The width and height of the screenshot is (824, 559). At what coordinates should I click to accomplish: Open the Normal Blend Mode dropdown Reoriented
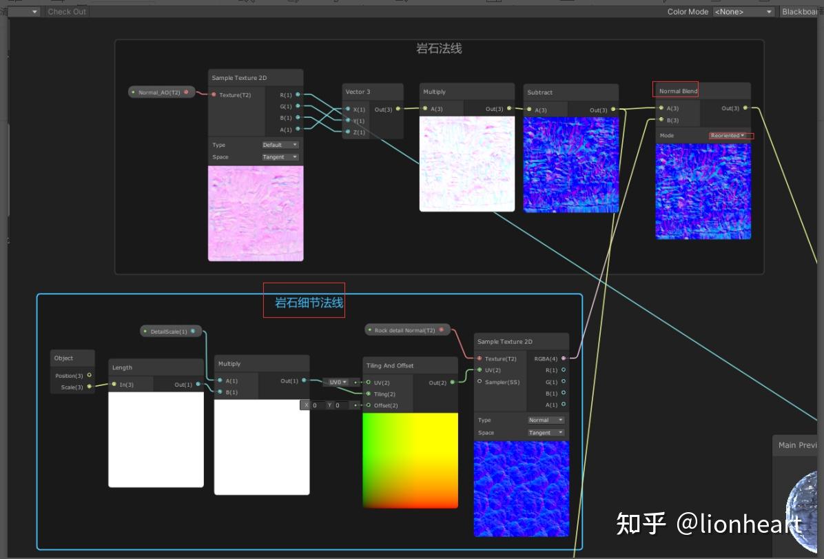point(728,136)
